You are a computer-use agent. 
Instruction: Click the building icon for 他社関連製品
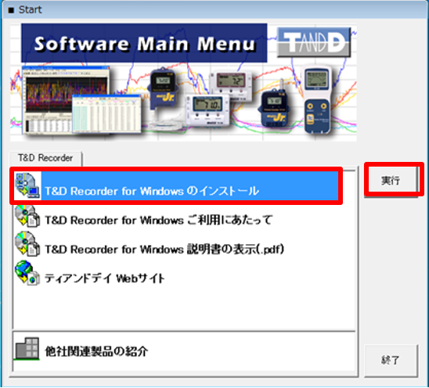[27, 349]
